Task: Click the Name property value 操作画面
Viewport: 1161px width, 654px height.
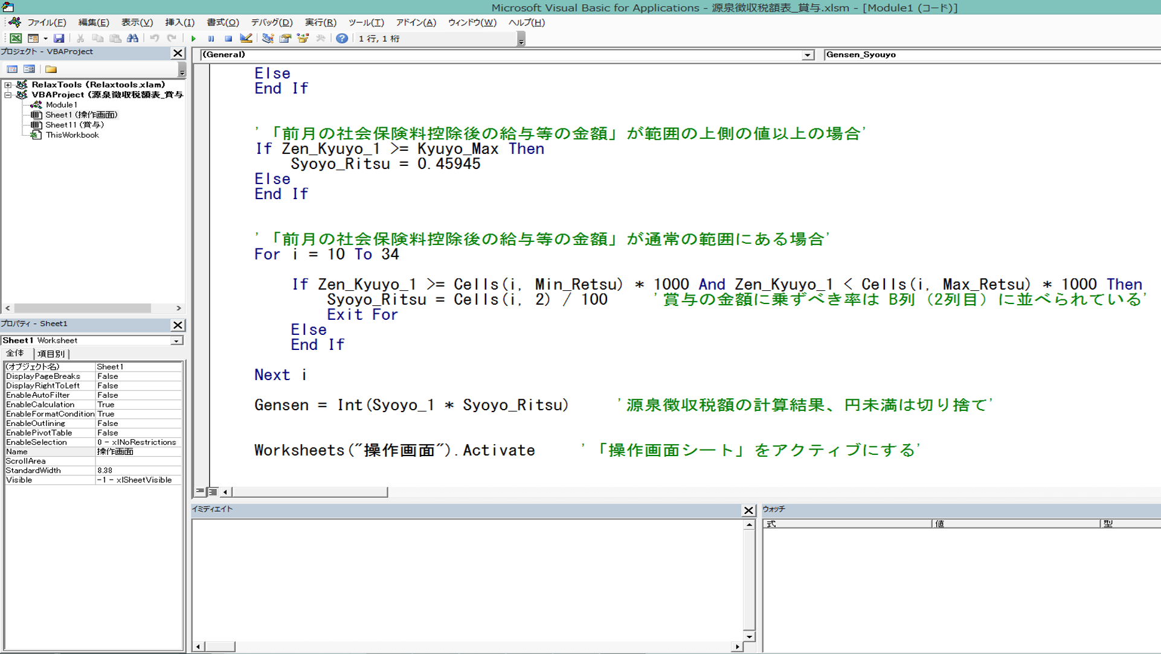Action: (139, 452)
